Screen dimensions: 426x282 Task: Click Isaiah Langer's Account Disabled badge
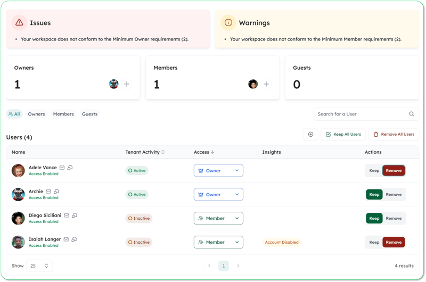click(x=282, y=242)
